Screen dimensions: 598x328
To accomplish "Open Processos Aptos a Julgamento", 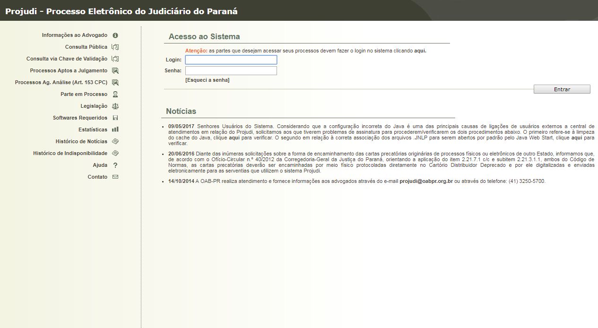I will point(69,71).
